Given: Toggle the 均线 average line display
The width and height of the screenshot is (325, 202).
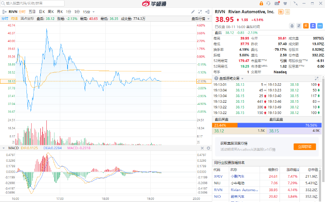Looking at the screenshot, I should coord(14,19).
